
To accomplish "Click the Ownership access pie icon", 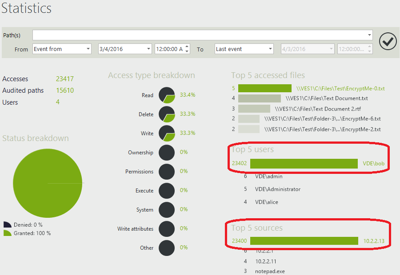I will click(167, 153).
